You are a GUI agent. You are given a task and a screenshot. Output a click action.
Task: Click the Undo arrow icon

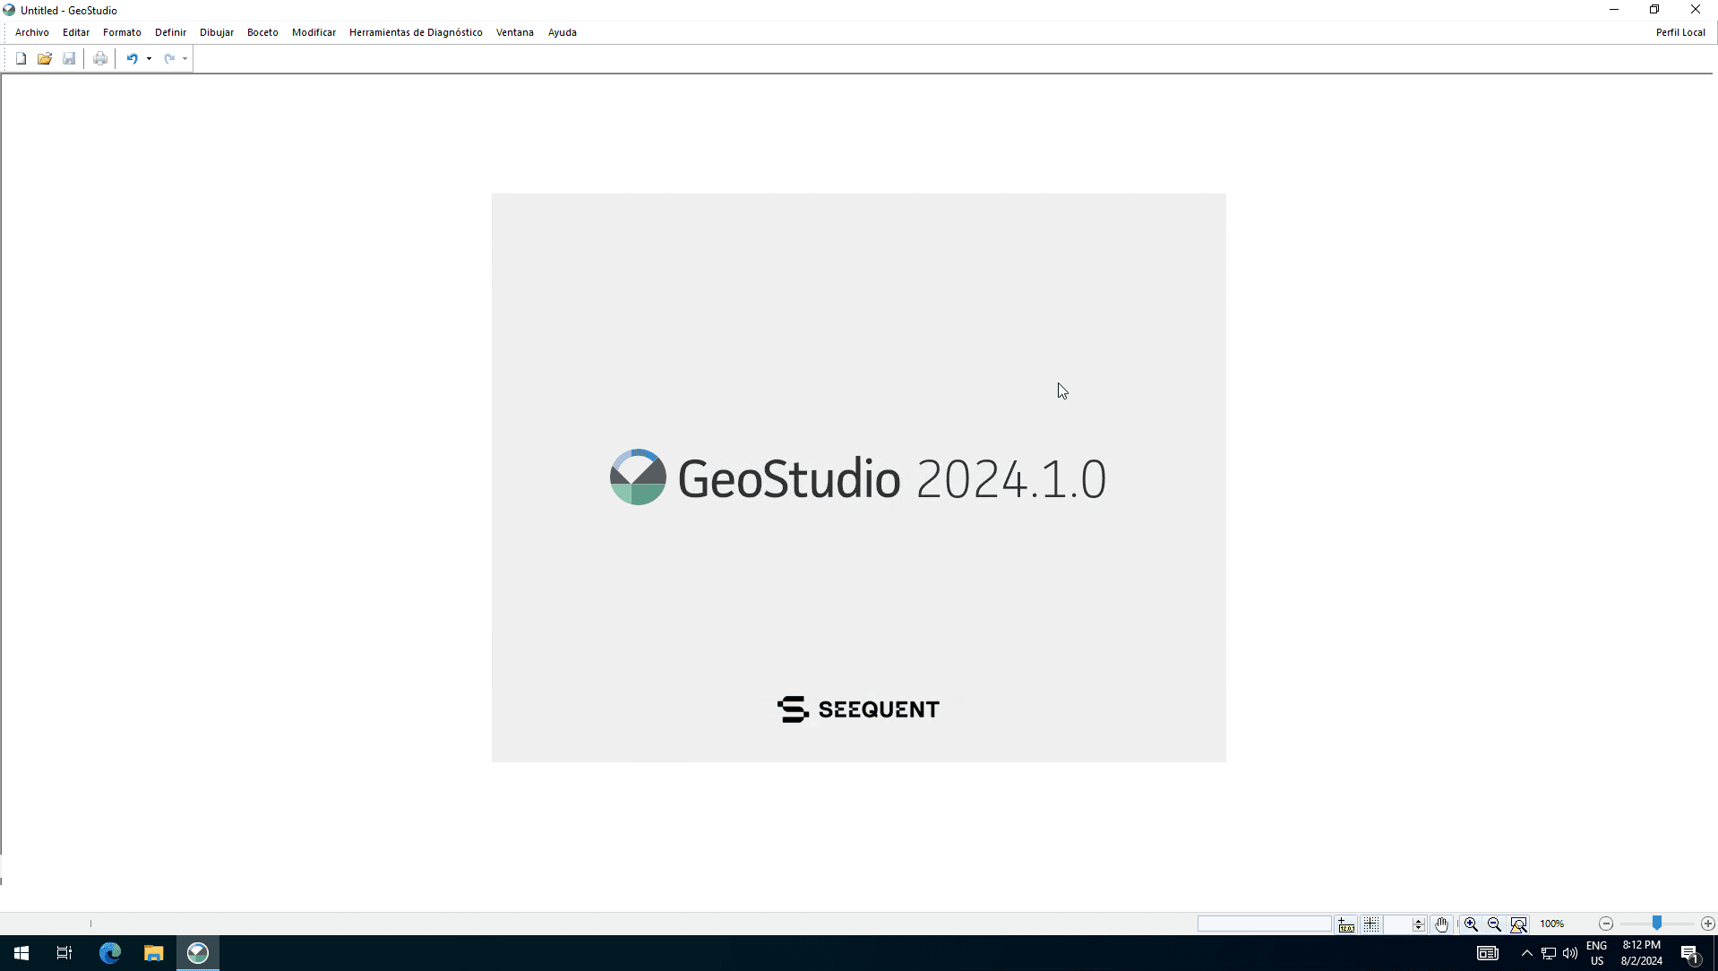click(x=132, y=58)
